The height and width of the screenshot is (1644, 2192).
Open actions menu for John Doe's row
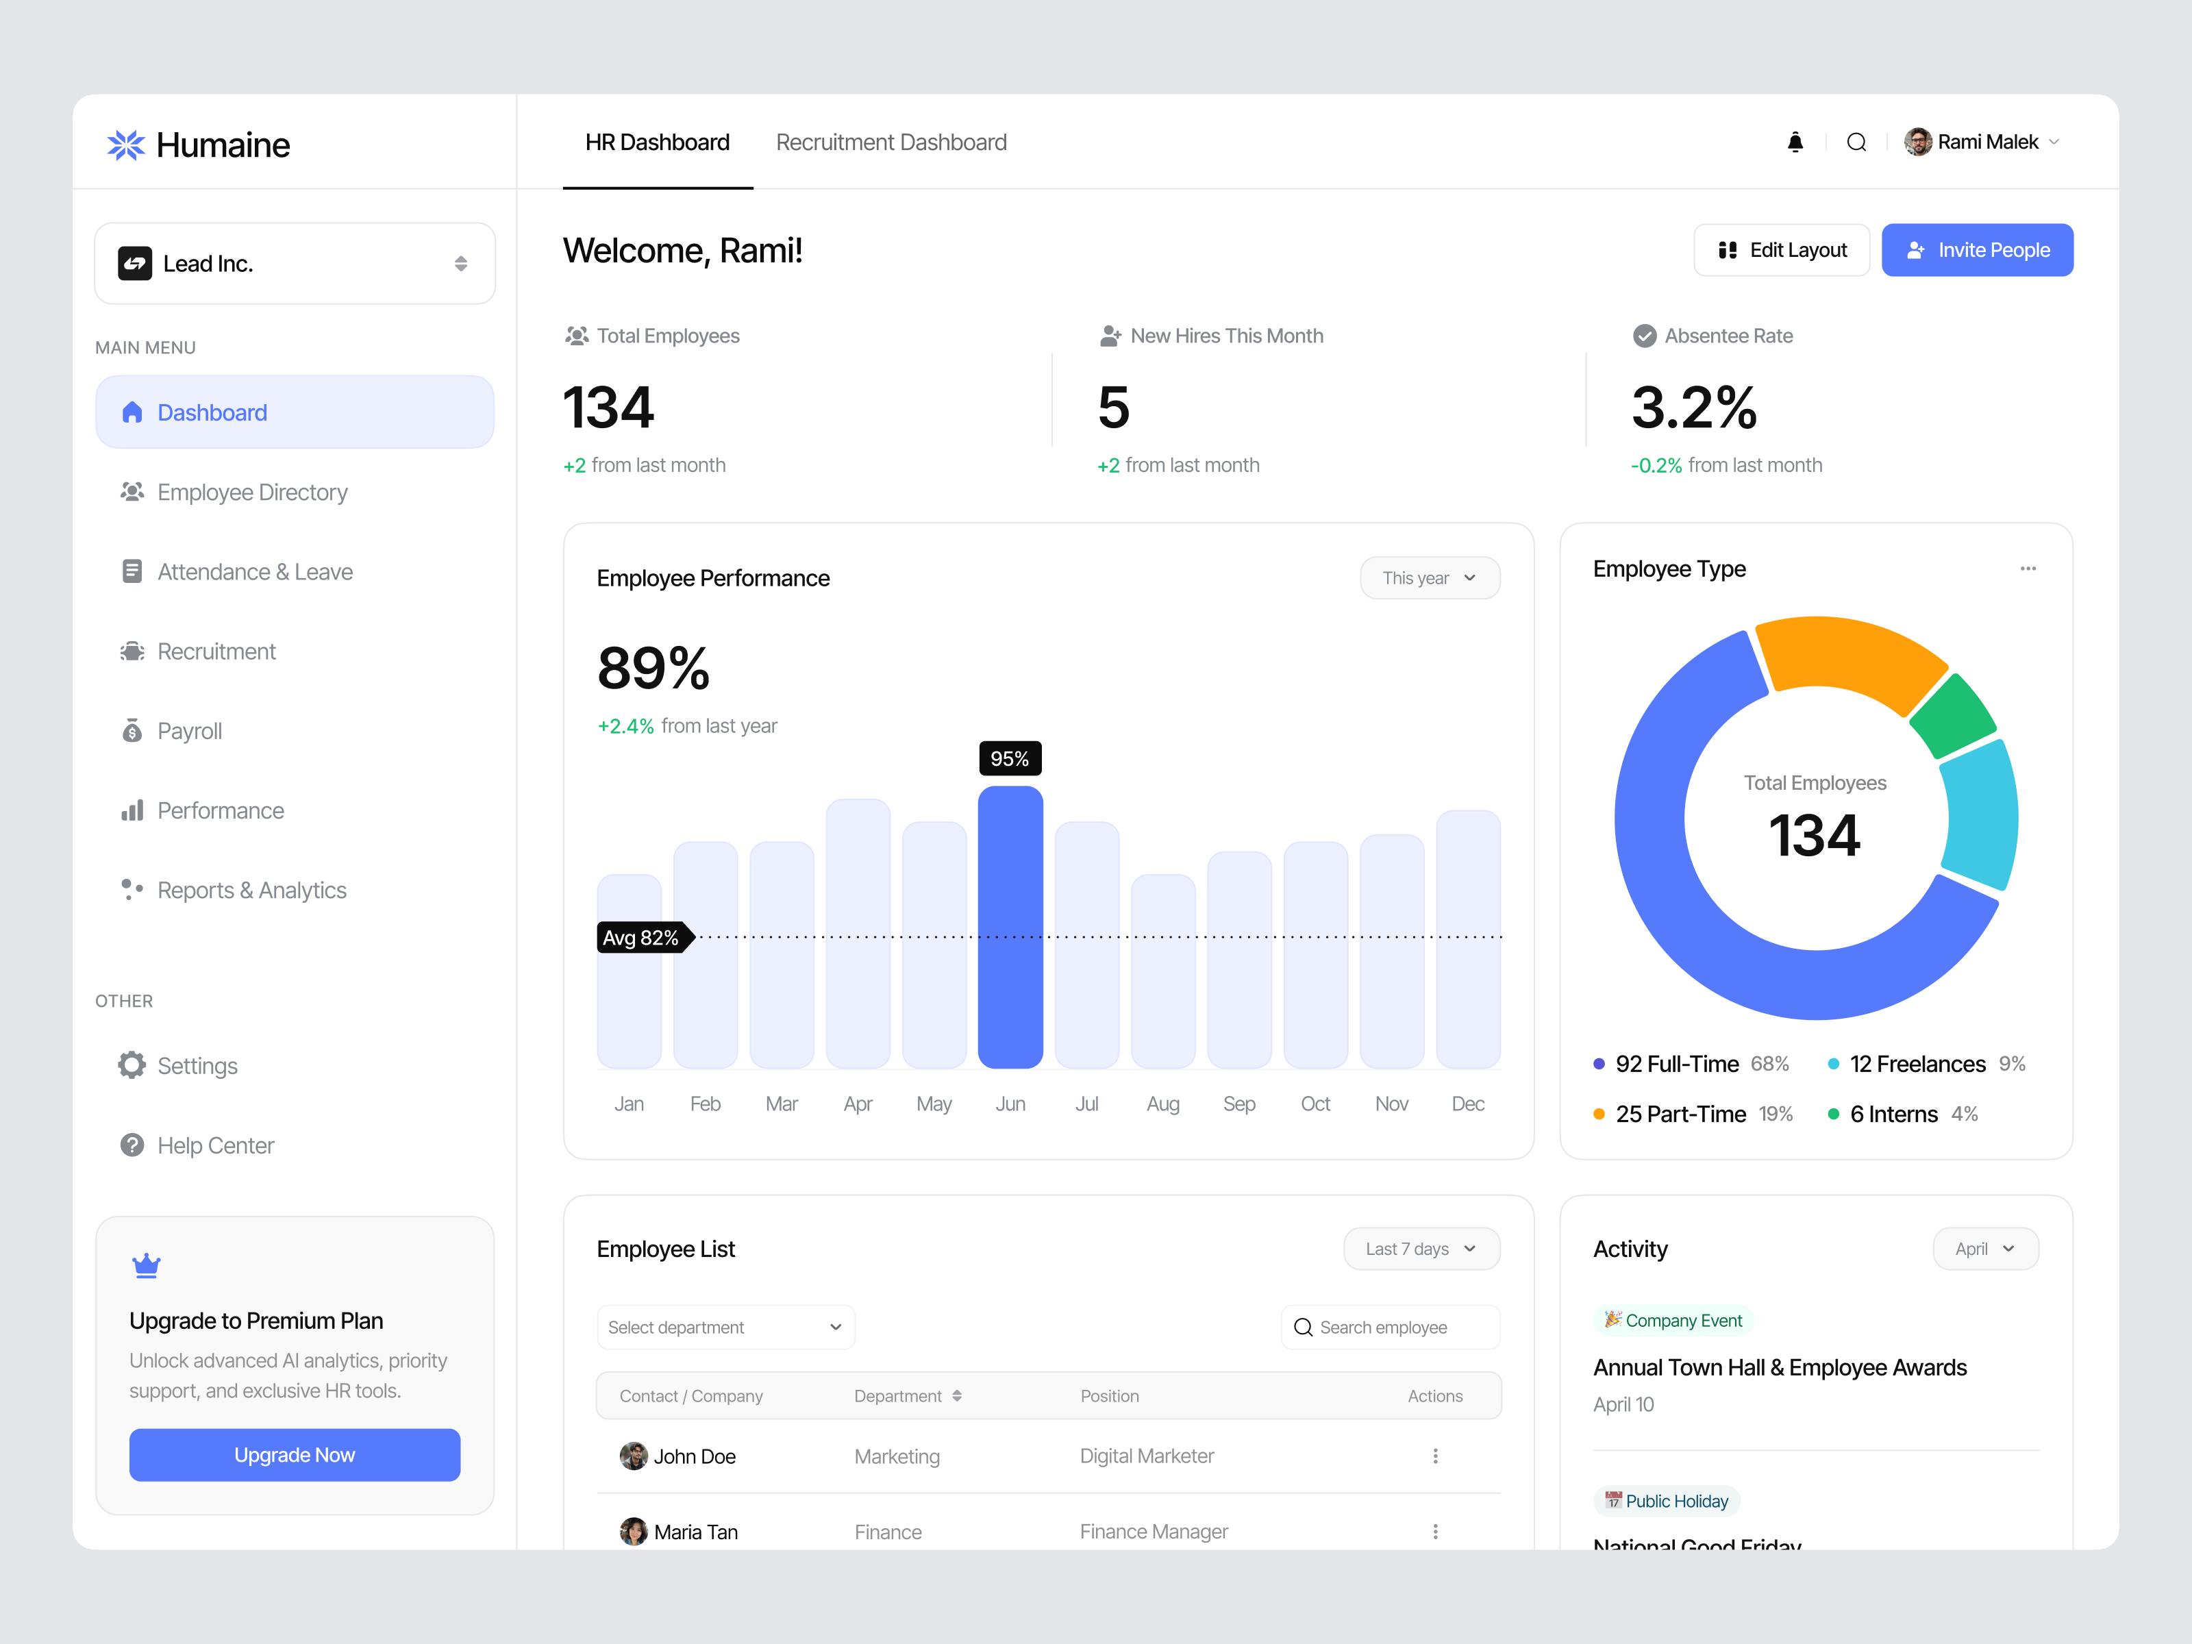click(1435, 1456)
